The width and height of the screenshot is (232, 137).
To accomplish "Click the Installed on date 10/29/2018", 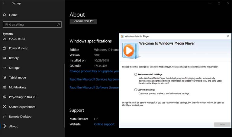I will point(101,61).
